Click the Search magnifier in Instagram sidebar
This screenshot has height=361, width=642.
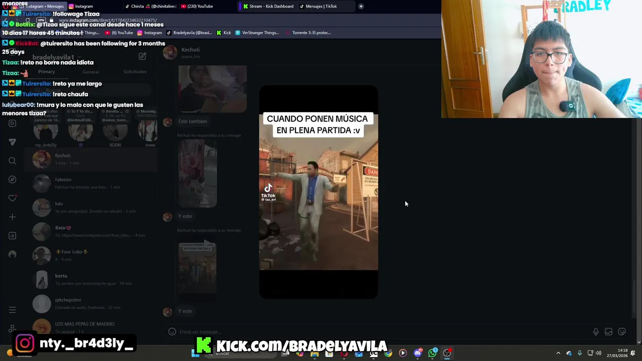pyautogui.click(x=13, y=161)
